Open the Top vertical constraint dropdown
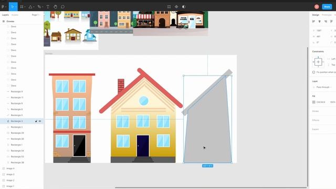The width and height of the screenshot is (336, 189). click(333, 65)
